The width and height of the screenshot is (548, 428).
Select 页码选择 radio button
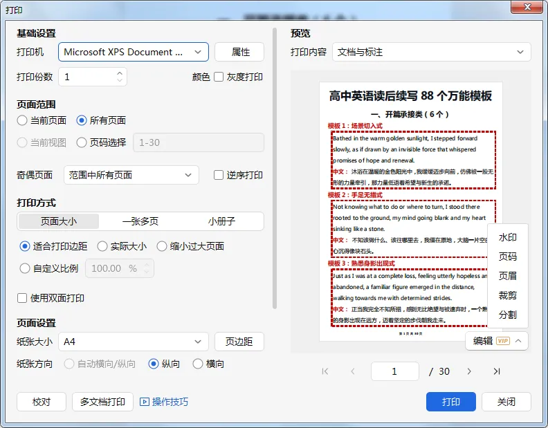pos(82,142)
